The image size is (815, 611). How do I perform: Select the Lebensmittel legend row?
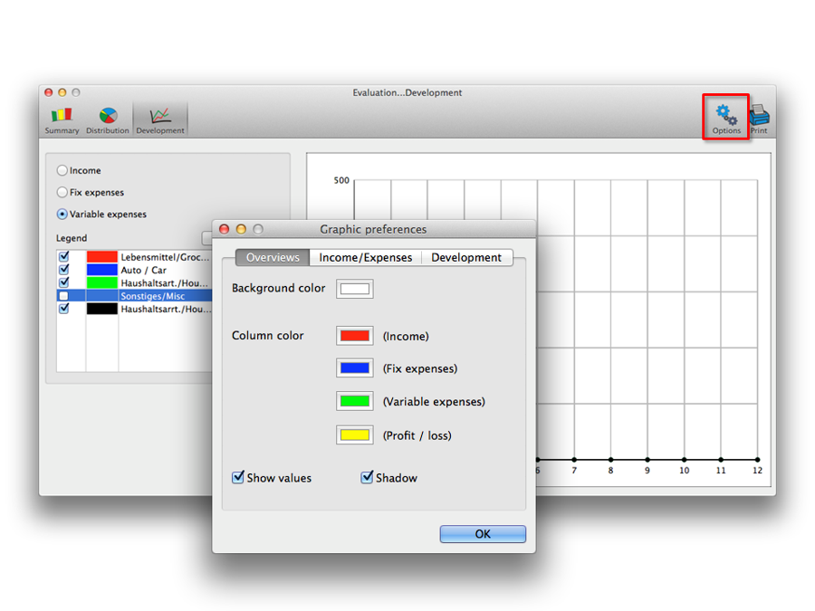[x=165, y=257]
